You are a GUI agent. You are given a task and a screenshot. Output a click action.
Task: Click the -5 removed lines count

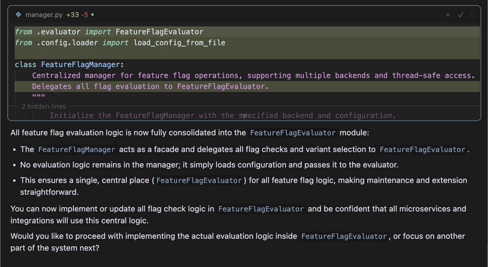coord(85,15)
